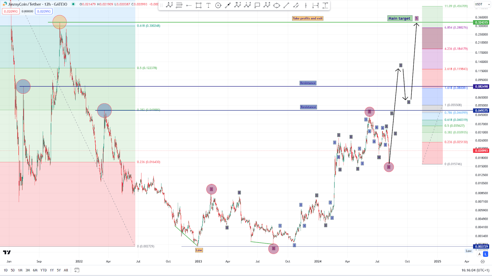Select the date range measure tool
The image size is (492, 276).
coord(315,5)
